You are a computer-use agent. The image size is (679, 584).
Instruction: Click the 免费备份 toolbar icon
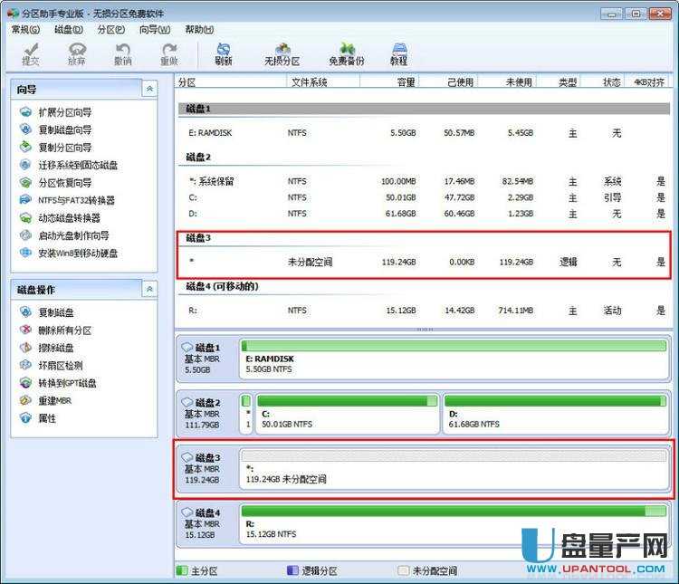346,53
